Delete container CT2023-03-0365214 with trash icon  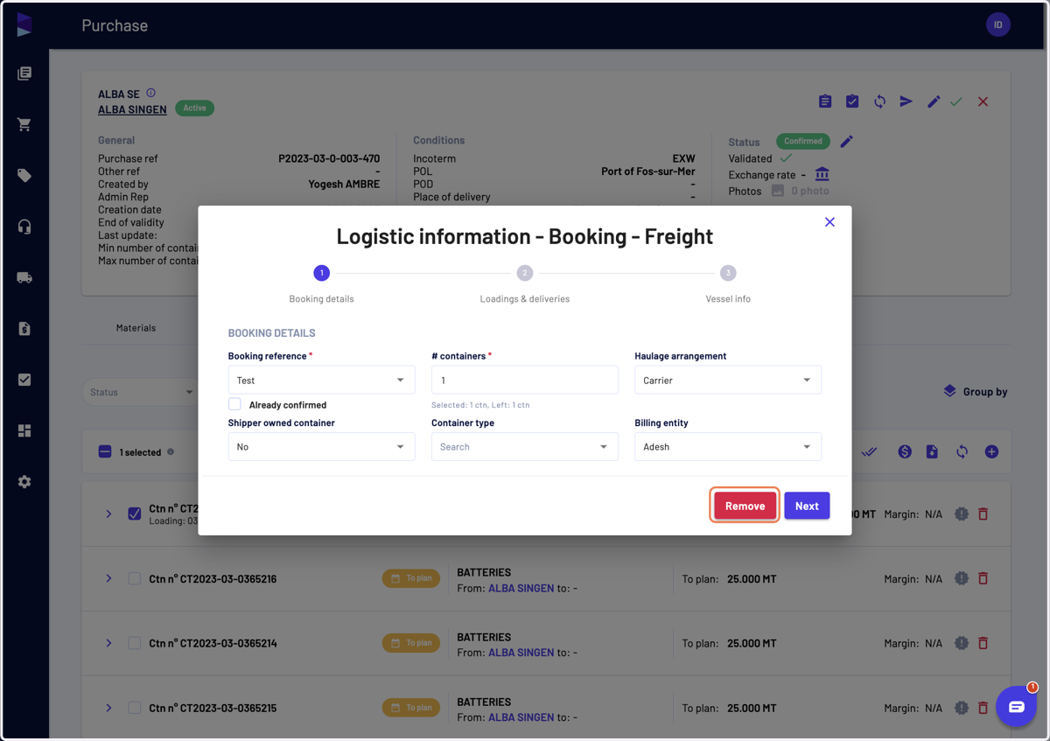click(983, 643)
